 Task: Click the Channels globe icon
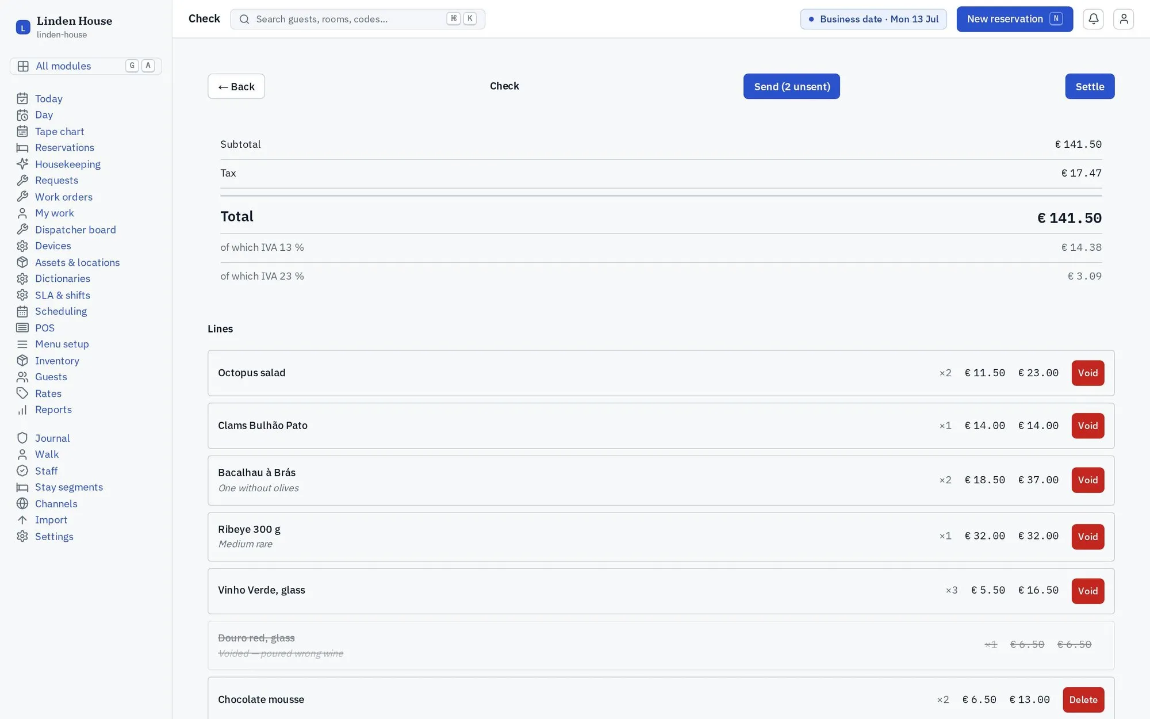point(22,504)
